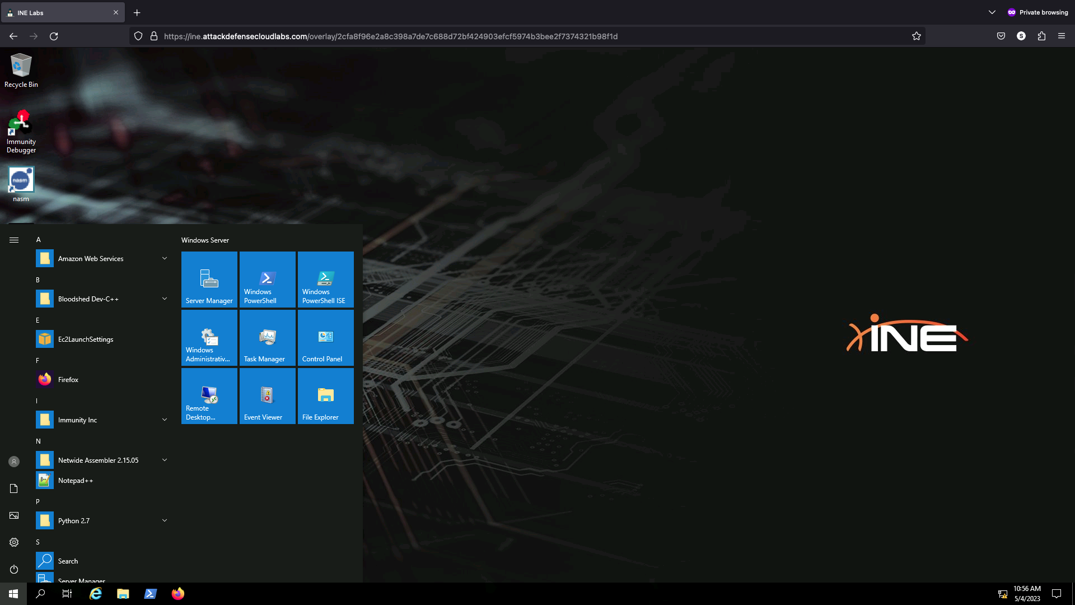Open Settings from the Start sidebar gear
This screenshot has width=1075, height=605.
click(14, 542)
